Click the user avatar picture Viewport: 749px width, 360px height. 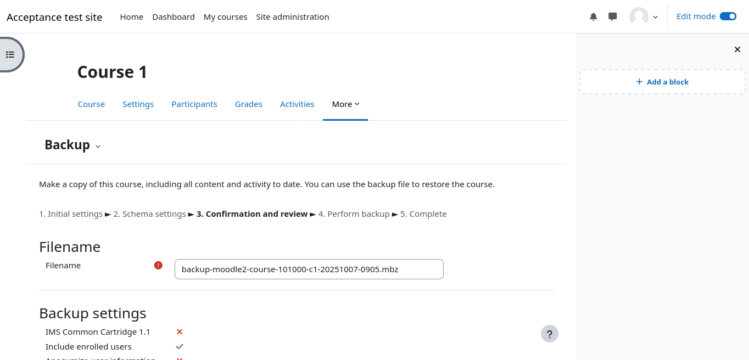point(639,16)
